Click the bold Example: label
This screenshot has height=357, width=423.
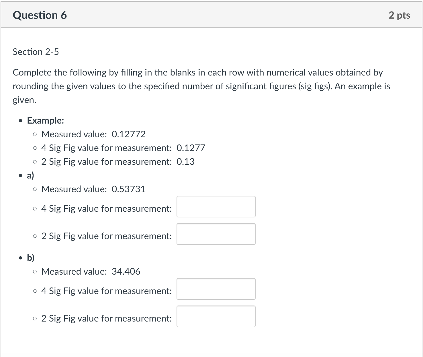[46, 120]
